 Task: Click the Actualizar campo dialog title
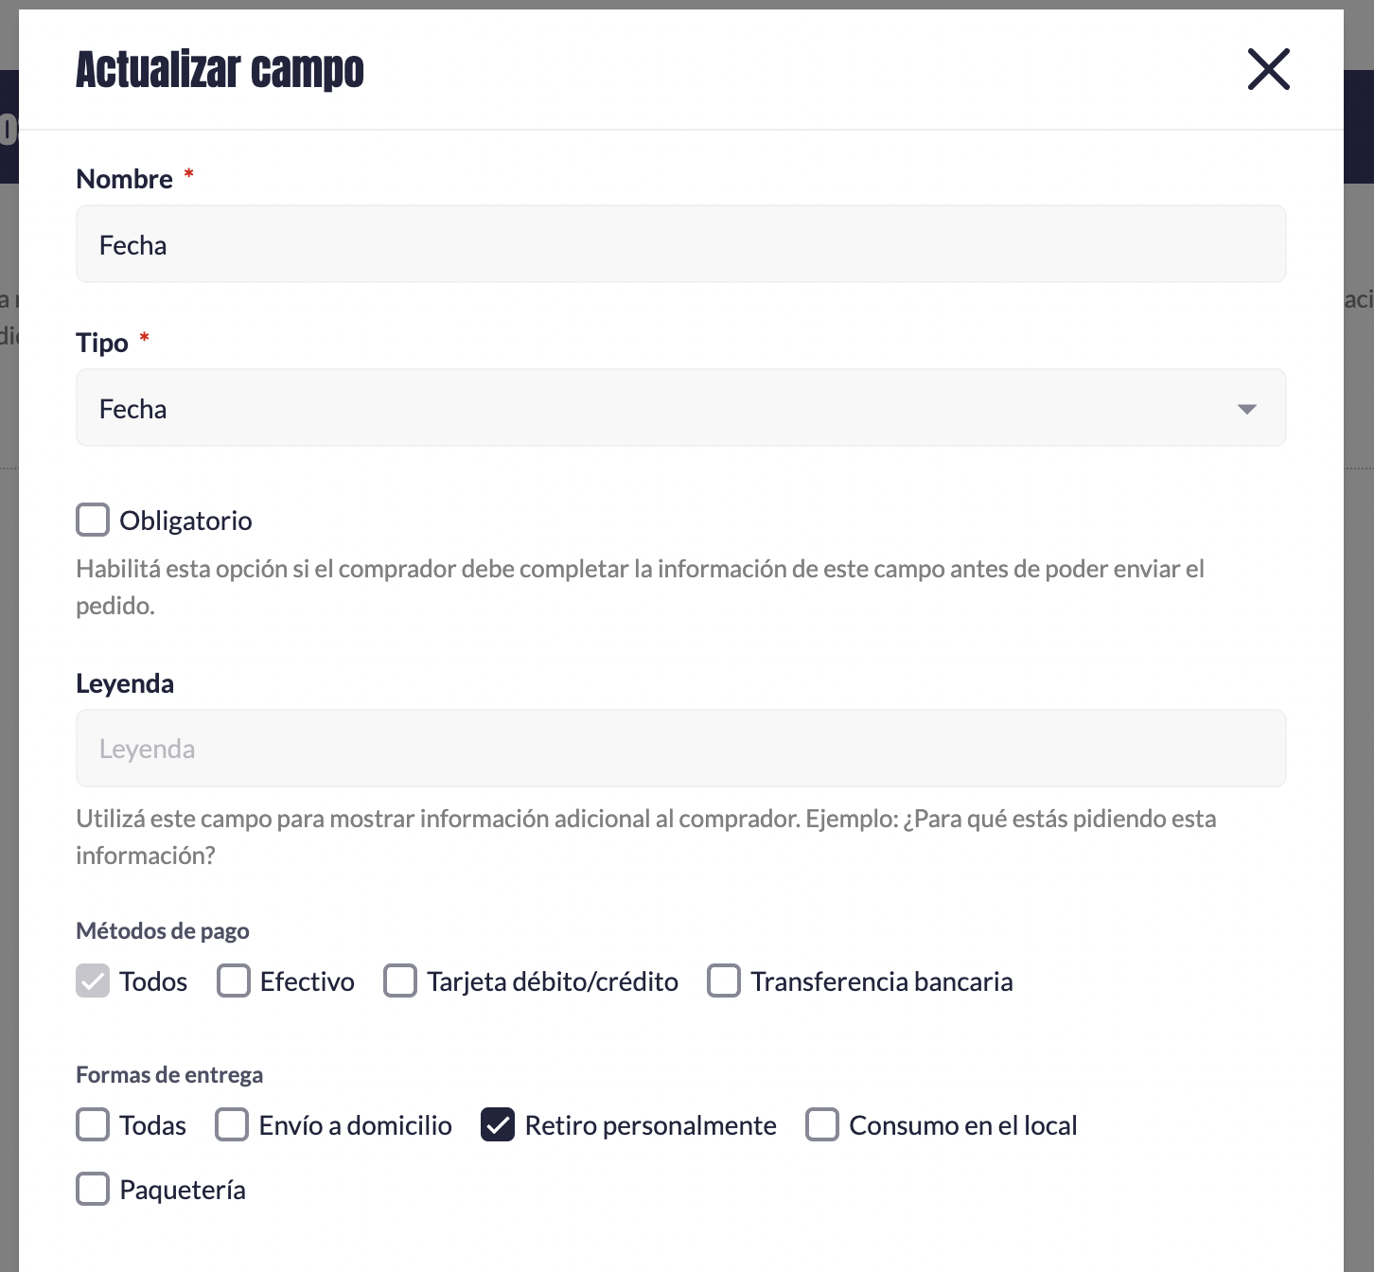(x=220, y=70)
